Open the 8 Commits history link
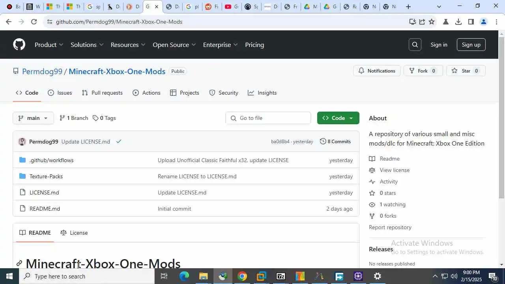The height and width of the screenshot is (284, 505). pos(335,141)
